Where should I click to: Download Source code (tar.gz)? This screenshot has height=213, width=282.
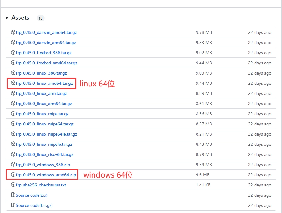(x=34, y=206)
